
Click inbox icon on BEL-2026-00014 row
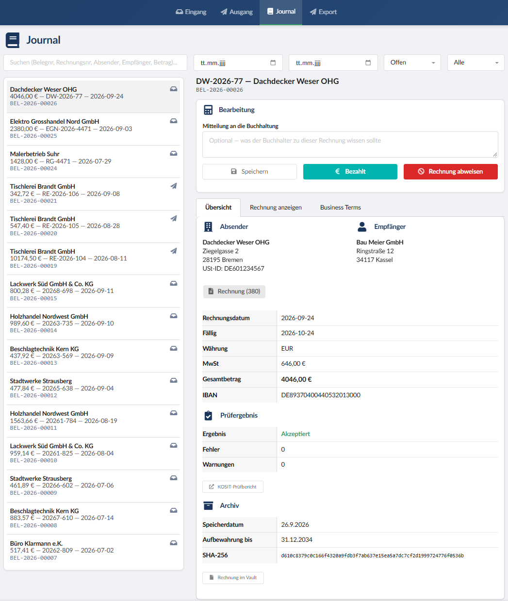(173, 316)
